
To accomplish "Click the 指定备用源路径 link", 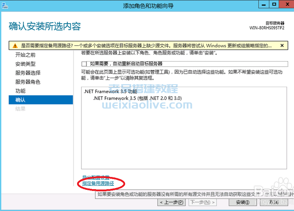I will (x=98, y=183).
